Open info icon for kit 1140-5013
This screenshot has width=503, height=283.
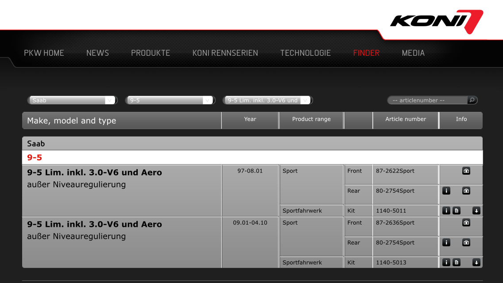point(446,263)
